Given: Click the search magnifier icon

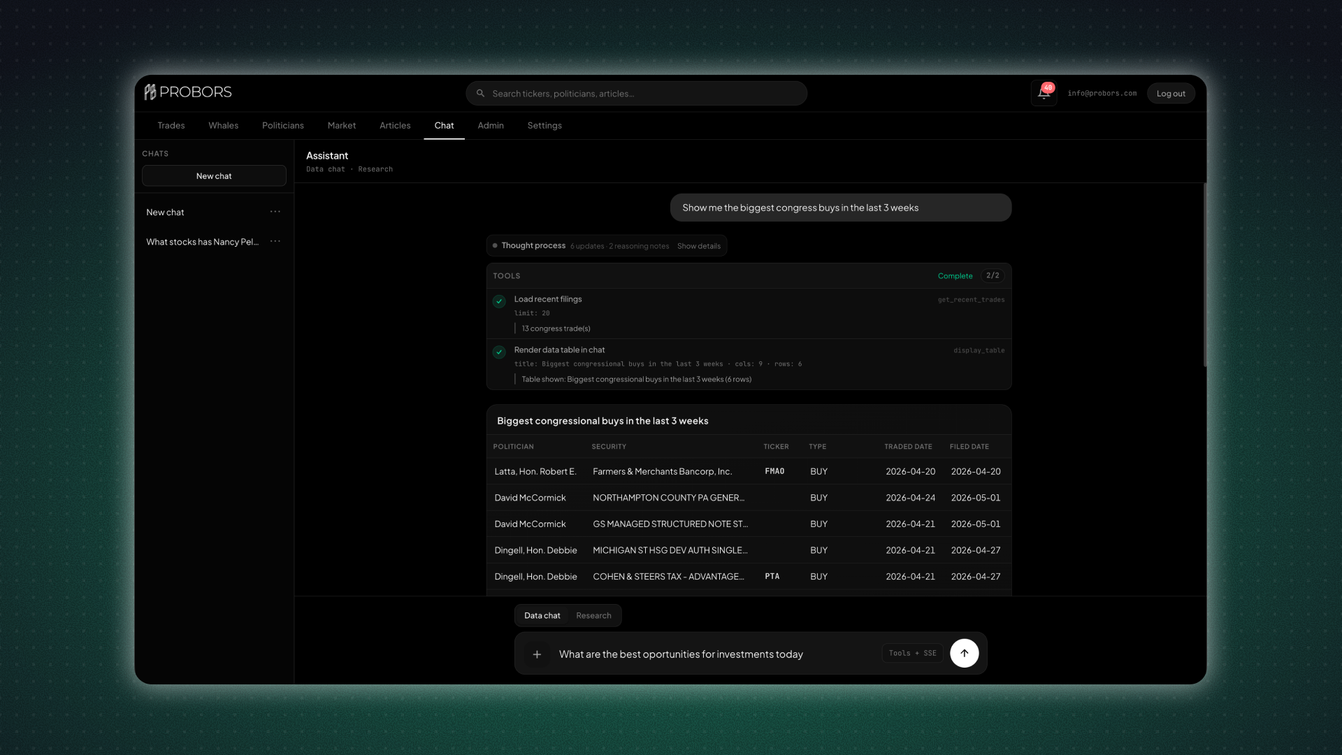Looking at the screenshot, I should (481, 94).
